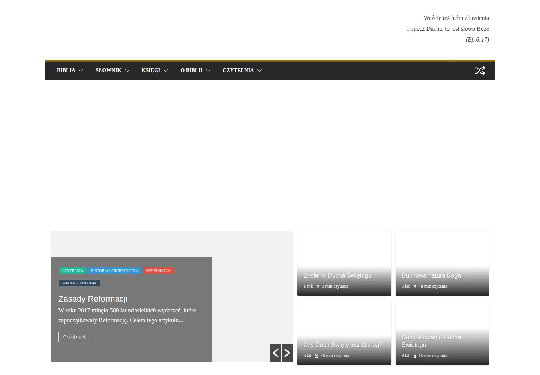Click the quote Weźcie też hełm zbawienia
The image size is (540, 375).
456,18
